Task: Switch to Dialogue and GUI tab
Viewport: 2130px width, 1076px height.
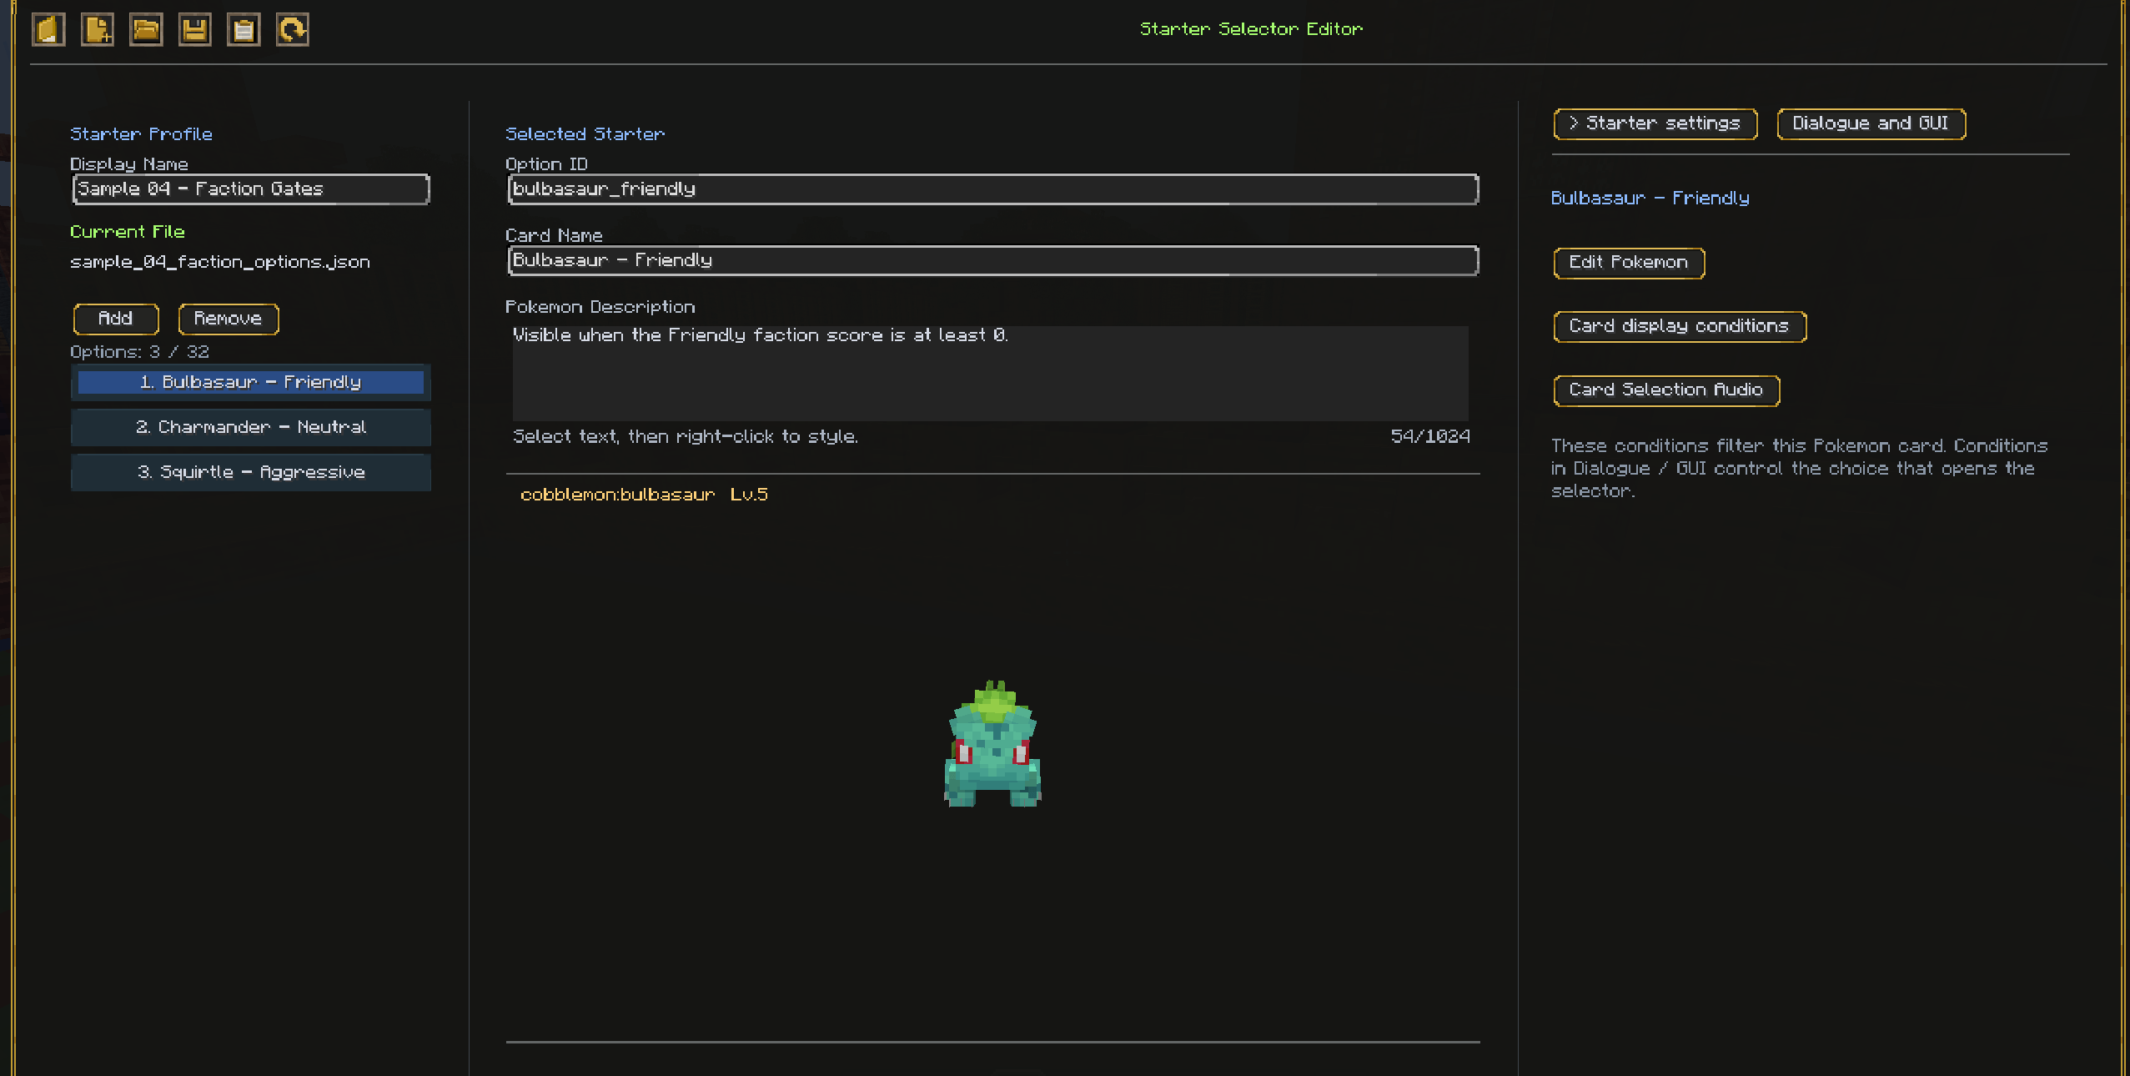Action: tap(1871, 124)
